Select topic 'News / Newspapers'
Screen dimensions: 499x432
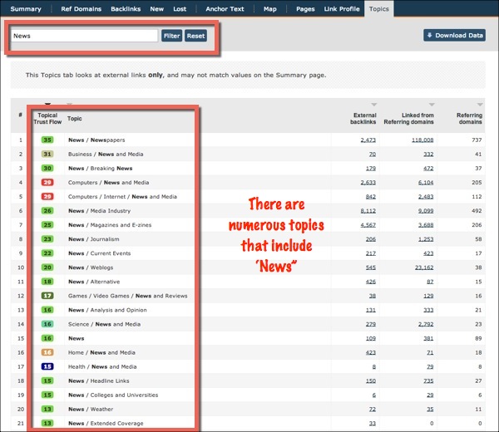96,140
